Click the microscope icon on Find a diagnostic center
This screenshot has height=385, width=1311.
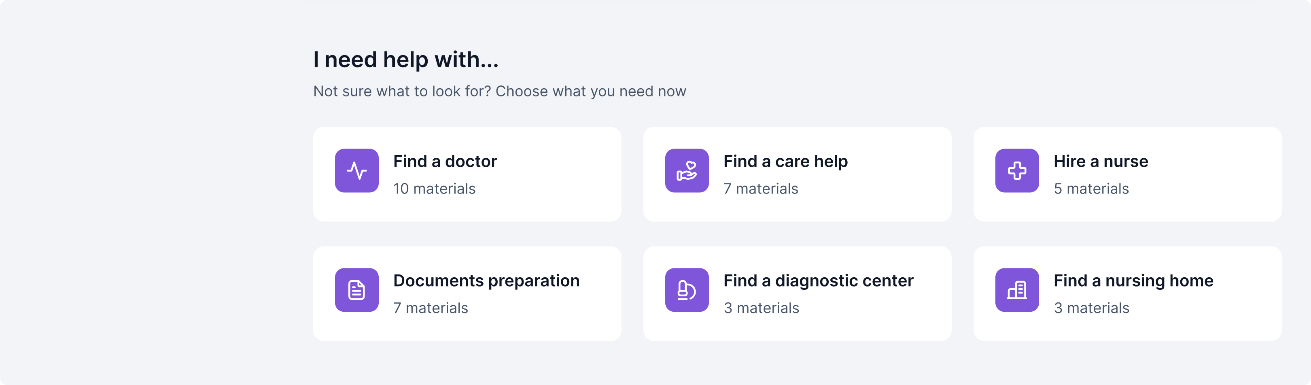point(687,290)
